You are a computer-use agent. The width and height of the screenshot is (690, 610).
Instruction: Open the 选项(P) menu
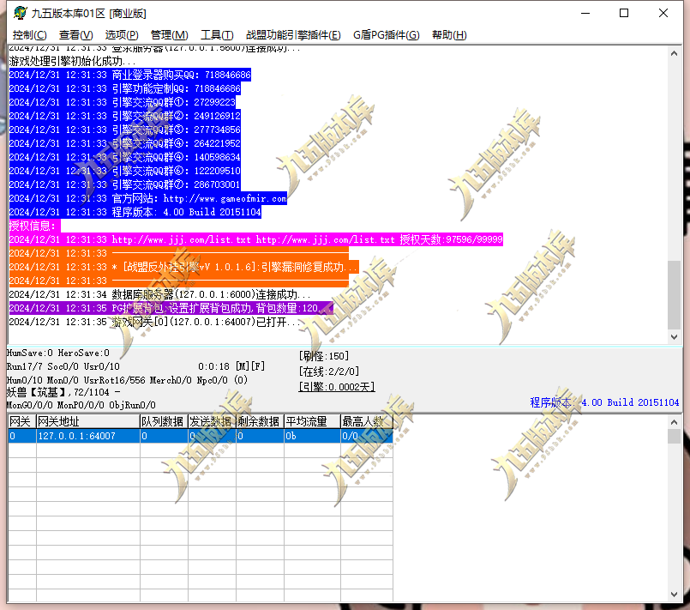pyautogui.click(x=122, y=35)
